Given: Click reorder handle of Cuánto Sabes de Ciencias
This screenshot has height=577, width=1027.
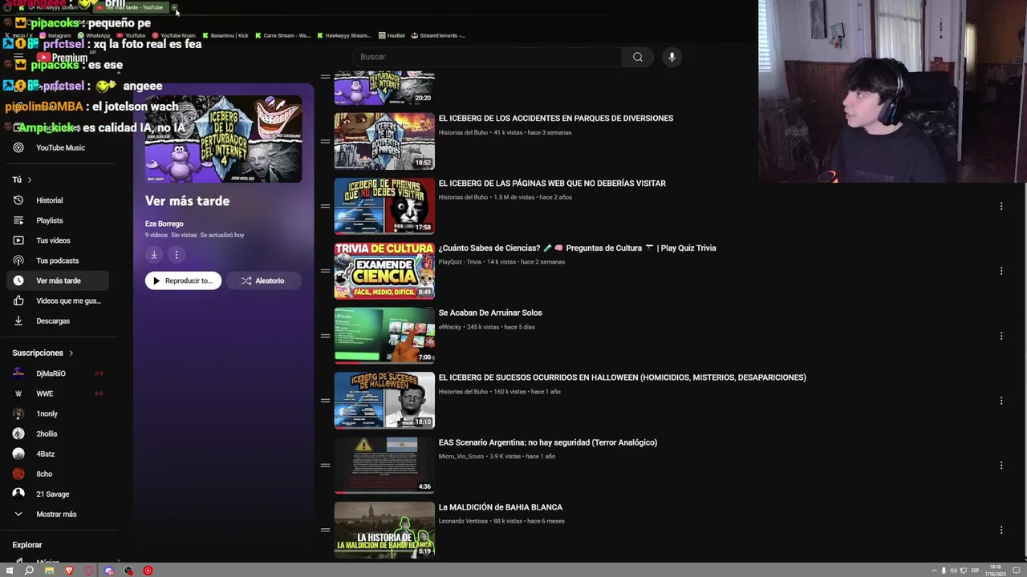Looking at the screenshot, I should (x=325, y=271).
